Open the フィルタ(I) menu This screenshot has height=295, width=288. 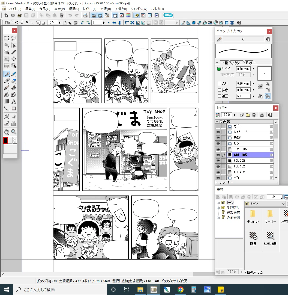[121, 9]
